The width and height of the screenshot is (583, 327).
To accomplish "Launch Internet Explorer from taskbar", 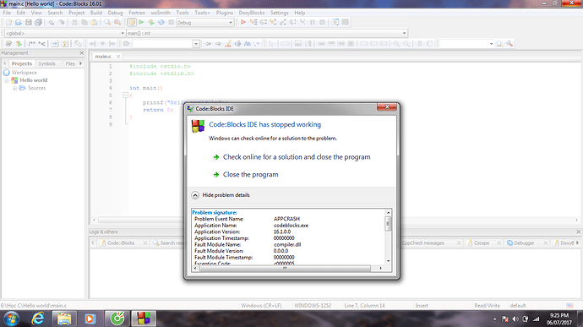I will [x=38, y=319].
